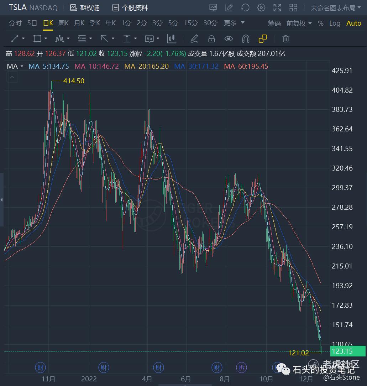Click the green 123.15 current price tag
This screenshot has width=367, height=386.
(x=347, y=351)
